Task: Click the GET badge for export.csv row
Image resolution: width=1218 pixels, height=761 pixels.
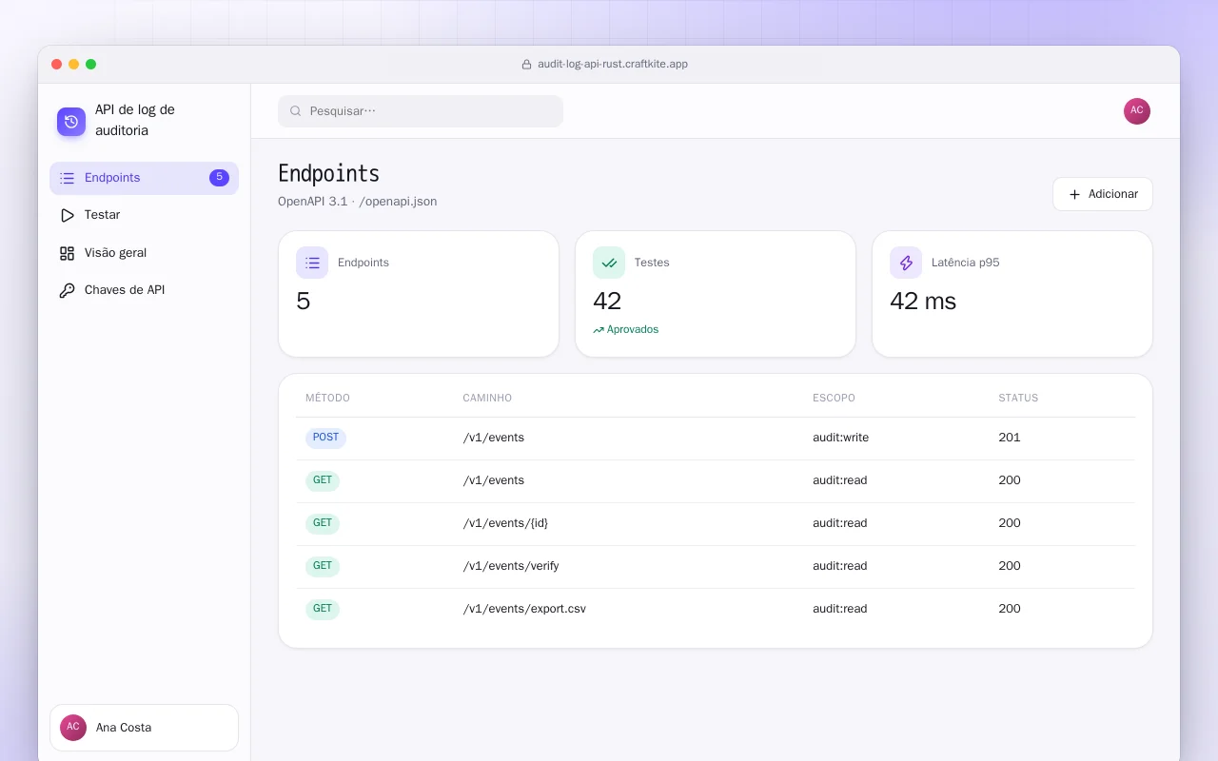Action: tap(323, 609)
